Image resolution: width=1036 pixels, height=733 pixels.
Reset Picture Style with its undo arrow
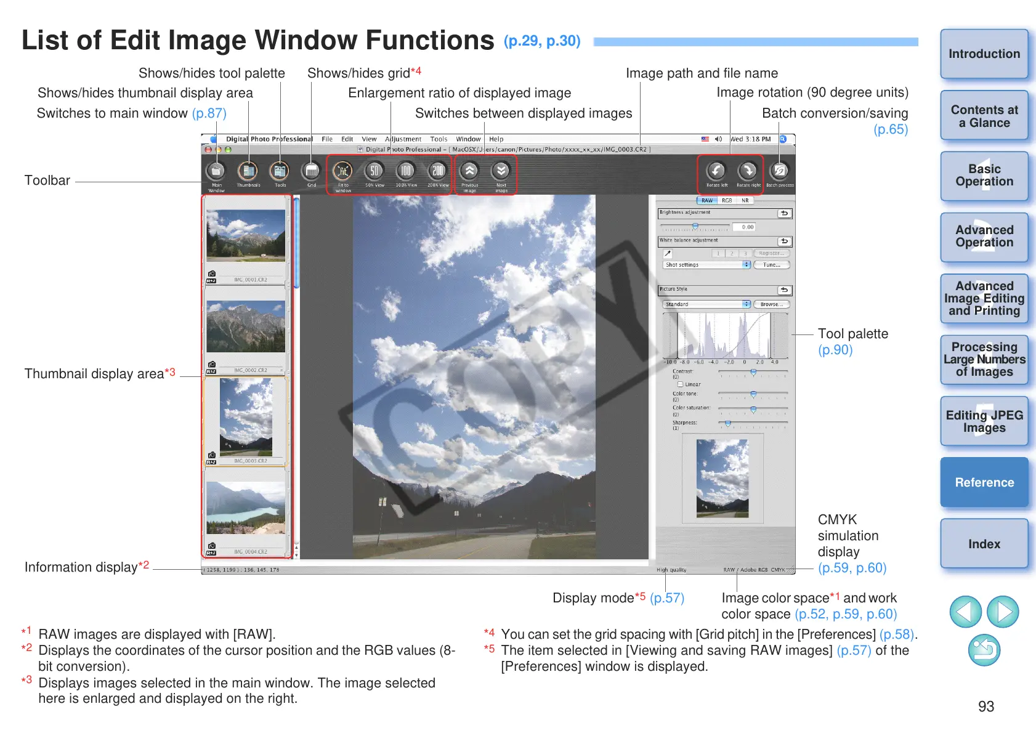[x=784, y=290]
